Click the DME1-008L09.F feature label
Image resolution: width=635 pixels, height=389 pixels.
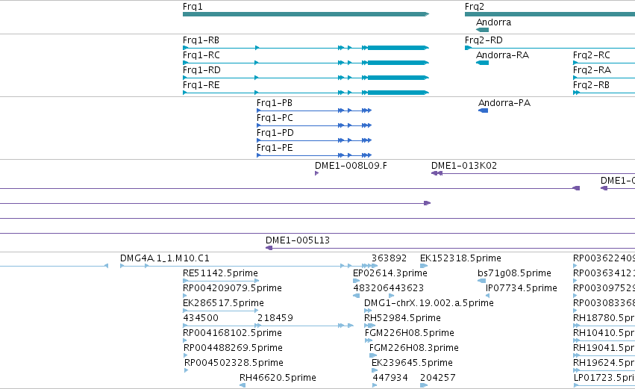click(351, 166)
